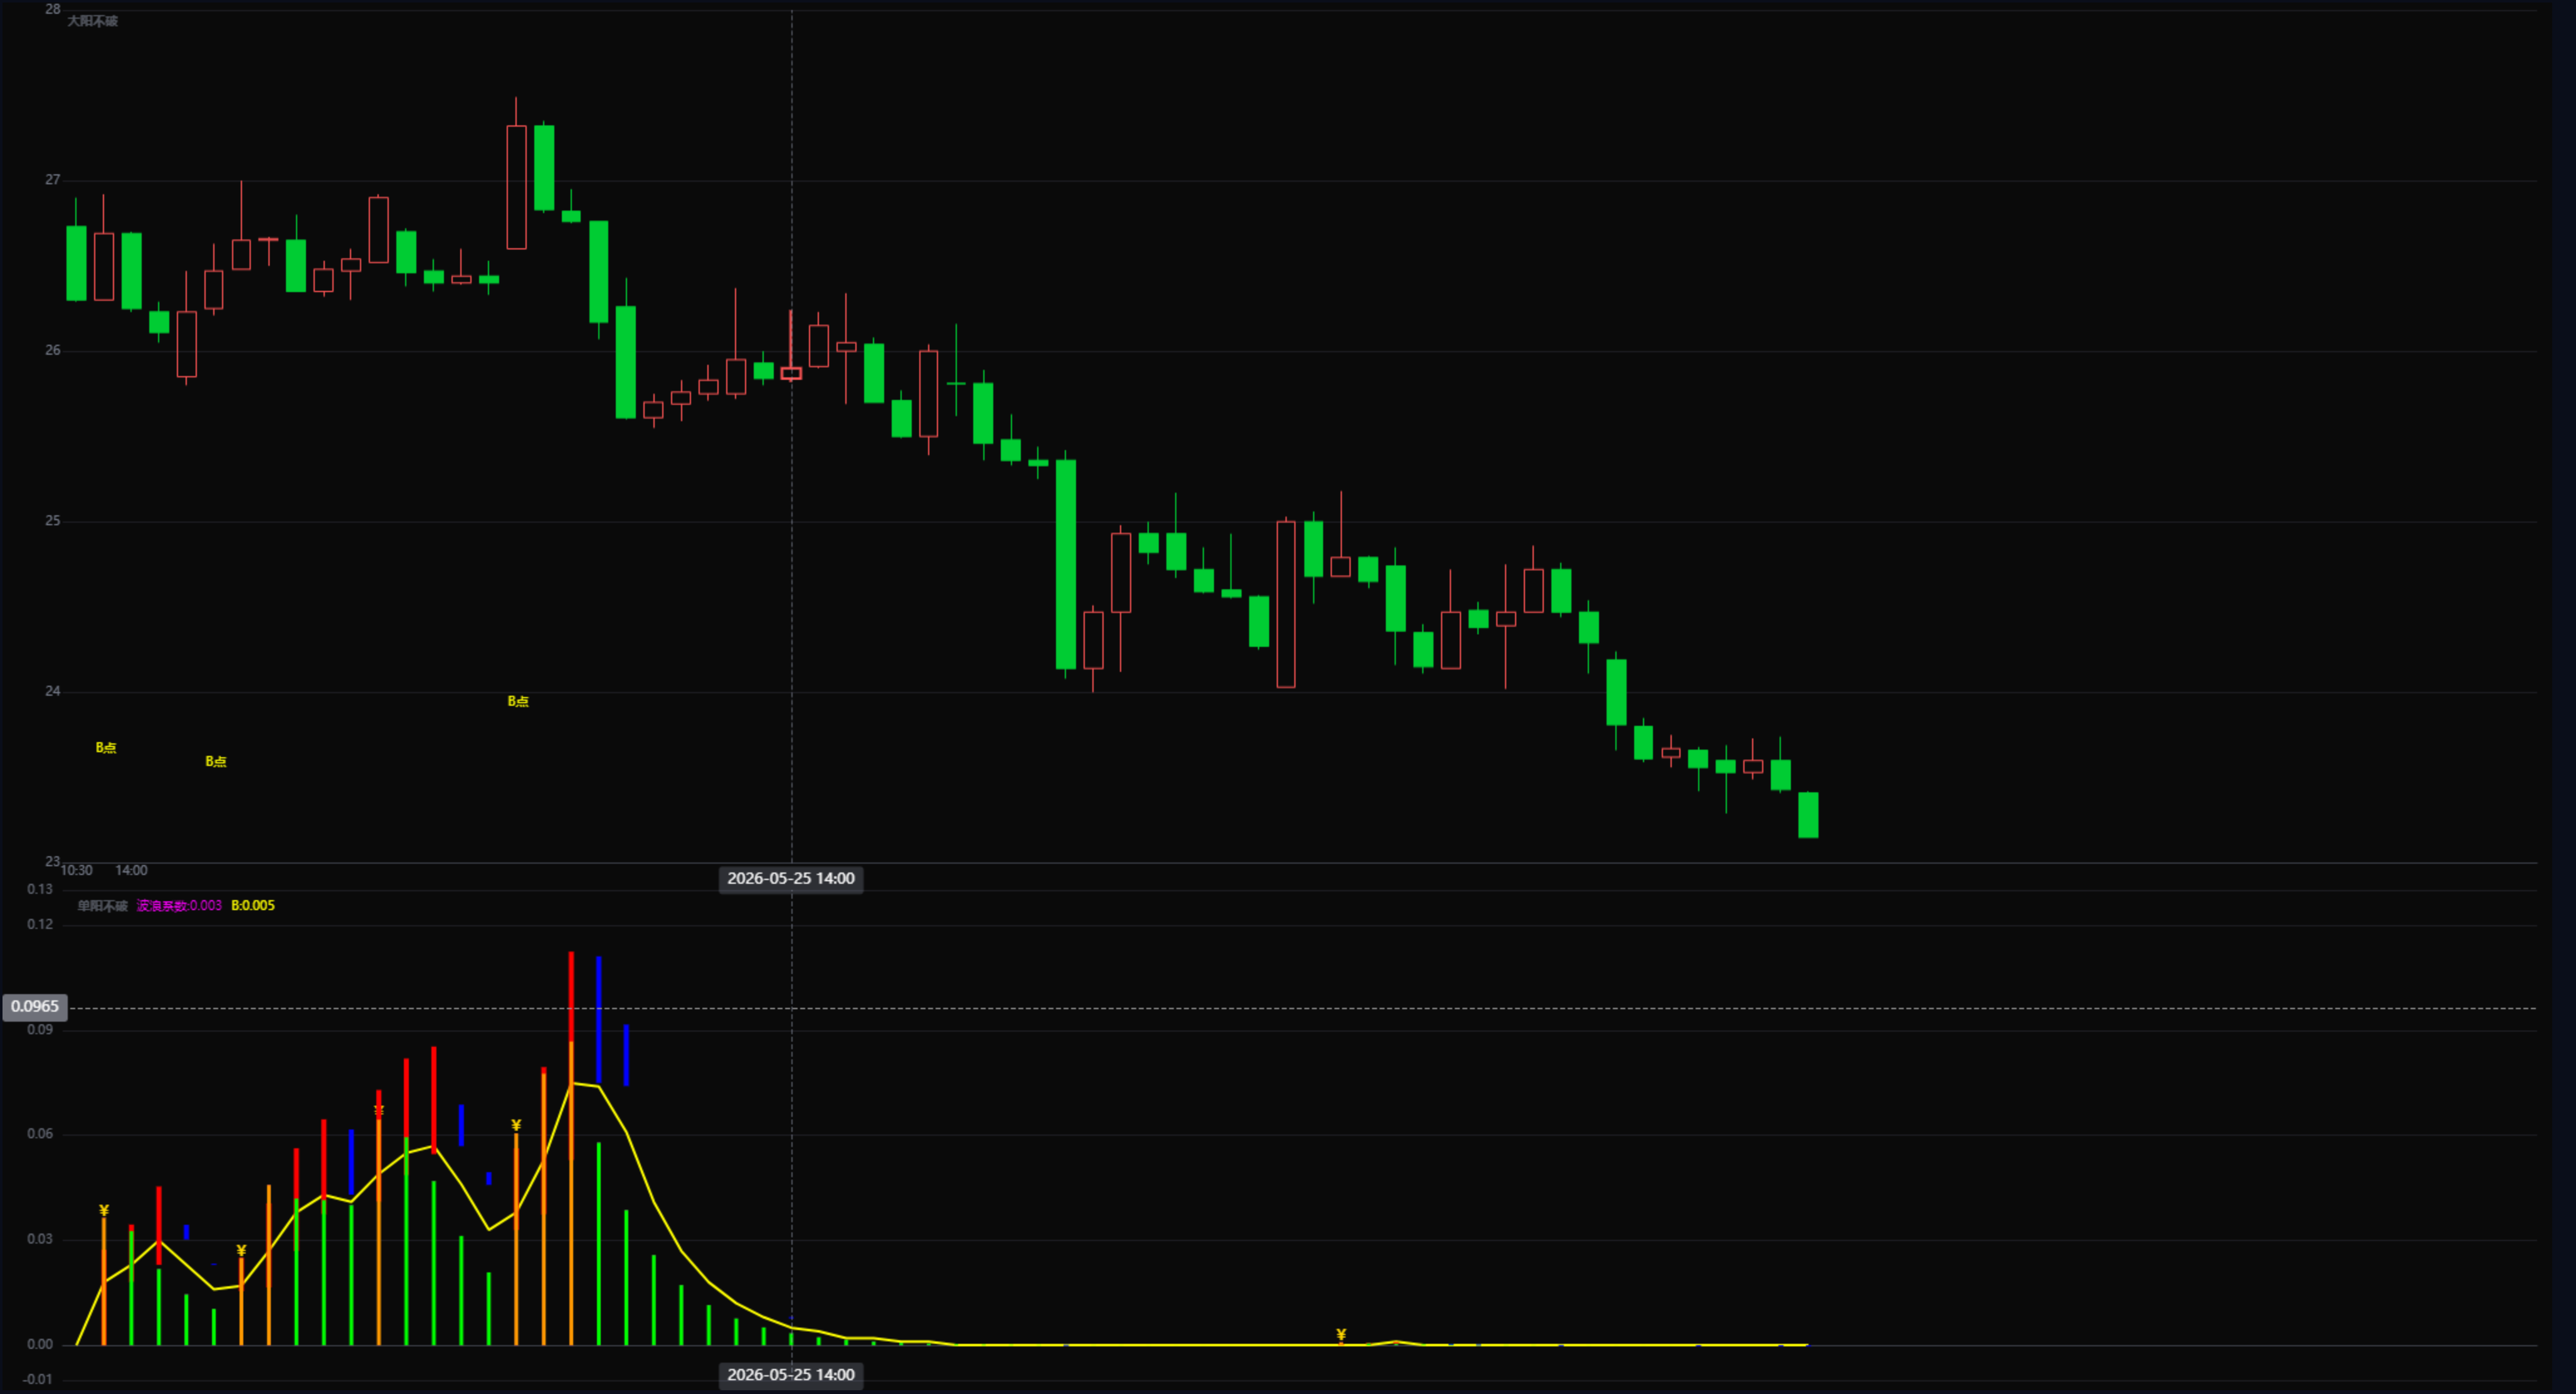
Task: Click the 10:30 time axis tick
Action: (x=77, y=871)
